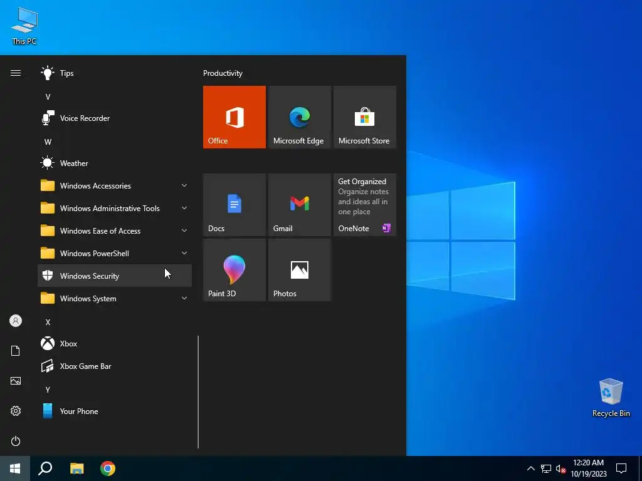
Task: Expand Windows System chevron
Action: 184,298
